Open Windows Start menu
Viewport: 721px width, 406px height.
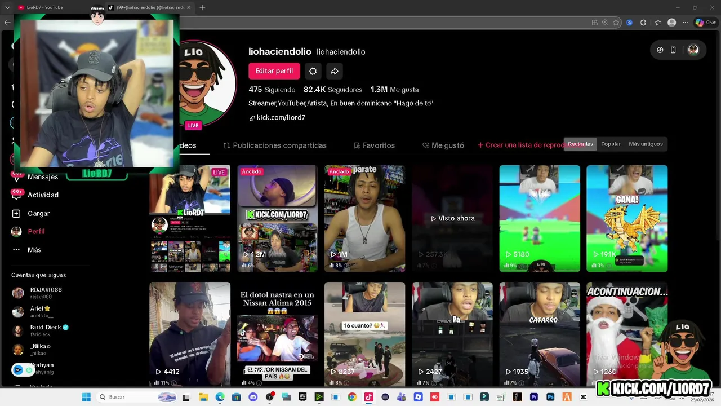click(86, 397)
